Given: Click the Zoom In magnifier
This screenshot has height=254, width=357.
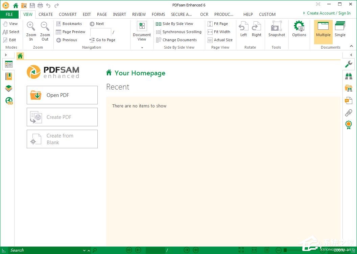Looking at the screenshot, I should coord(31,31).
